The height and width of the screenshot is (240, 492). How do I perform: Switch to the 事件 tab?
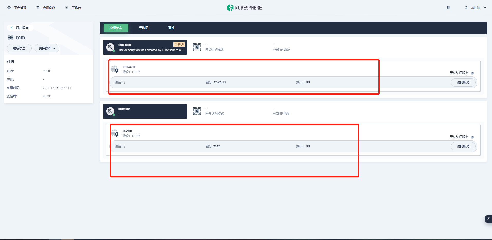pyautogui.click(x=171, y=28)
